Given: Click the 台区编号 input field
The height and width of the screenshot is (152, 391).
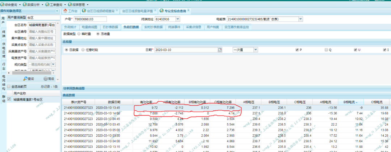Looking at the screenshot, I should (x=42, y=31).
